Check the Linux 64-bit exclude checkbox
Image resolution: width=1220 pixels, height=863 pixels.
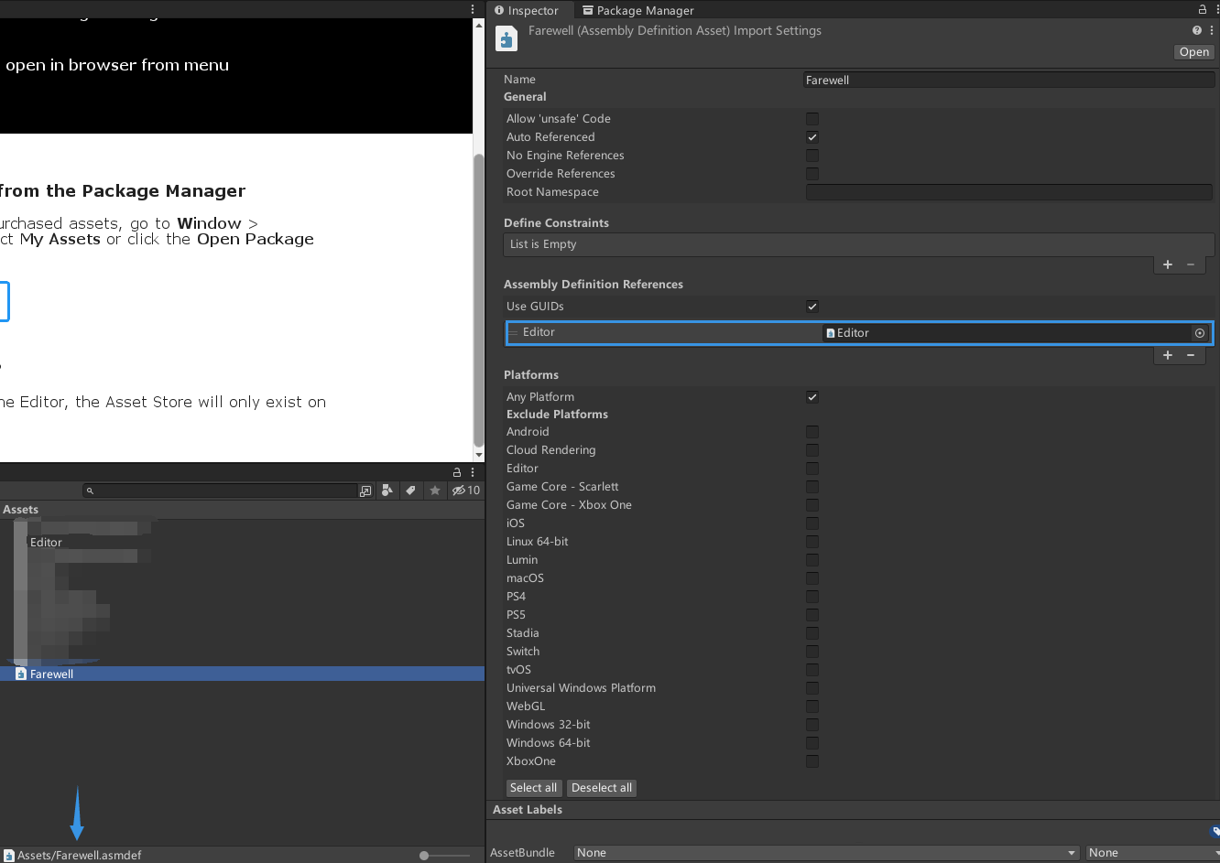(812, 542)
